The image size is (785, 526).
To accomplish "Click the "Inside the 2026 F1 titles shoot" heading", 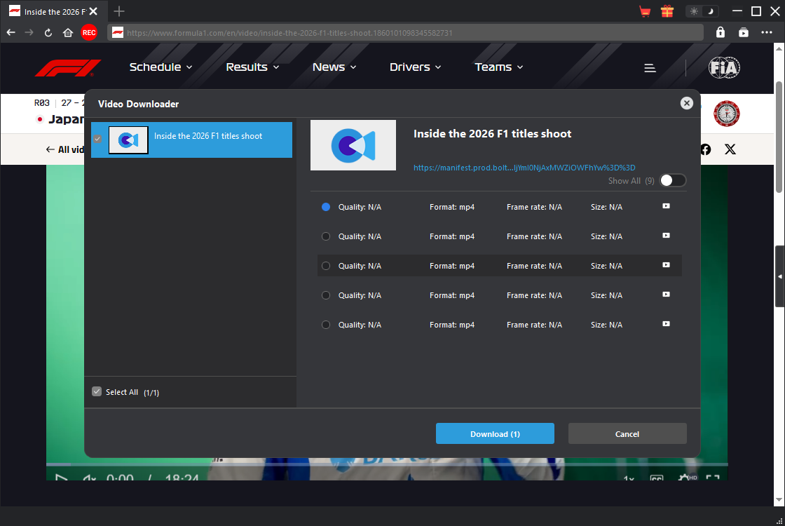I will click(492, 134).
